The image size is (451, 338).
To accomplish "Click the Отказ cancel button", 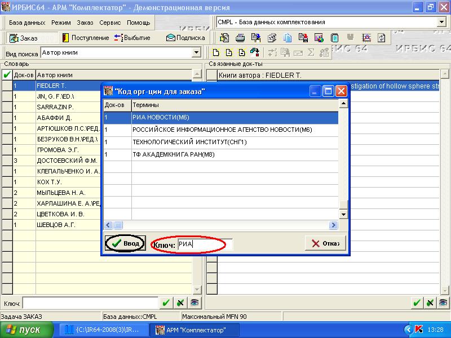I will (325, 243).
